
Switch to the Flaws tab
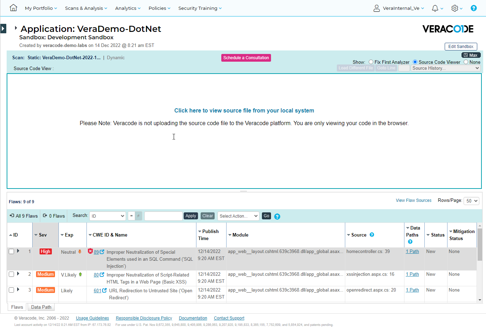pyautogui.click(x=17, y=307)
